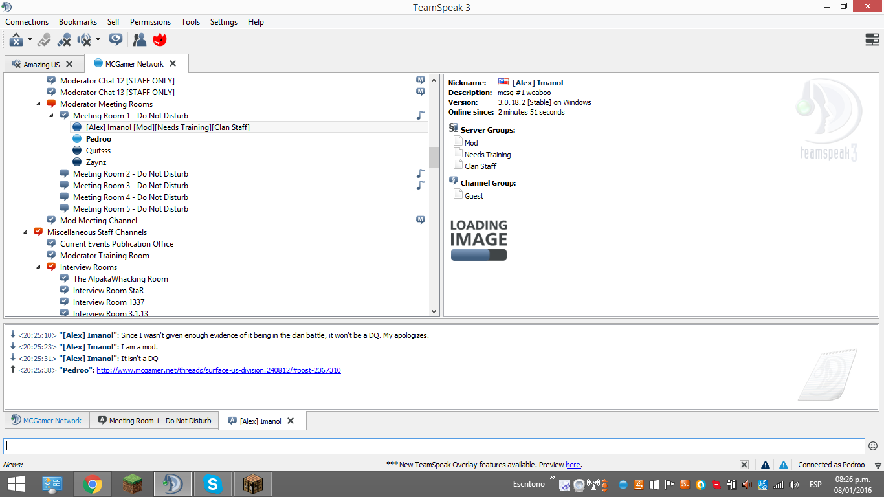Click Current Events Publication Office channel icon
The height and width of the screenshot is (497, 884).
click(51, 244)
